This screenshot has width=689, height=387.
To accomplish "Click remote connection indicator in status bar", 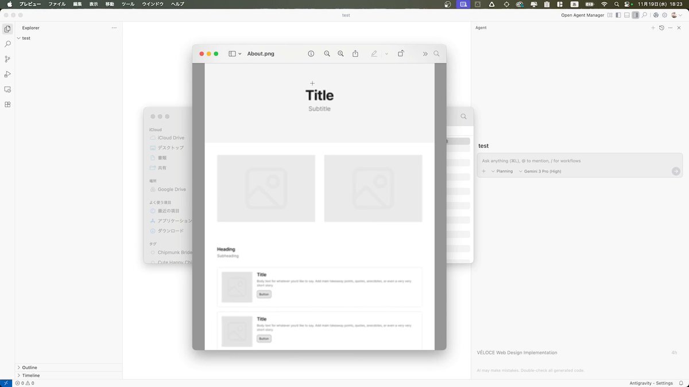I will [6, 383].
